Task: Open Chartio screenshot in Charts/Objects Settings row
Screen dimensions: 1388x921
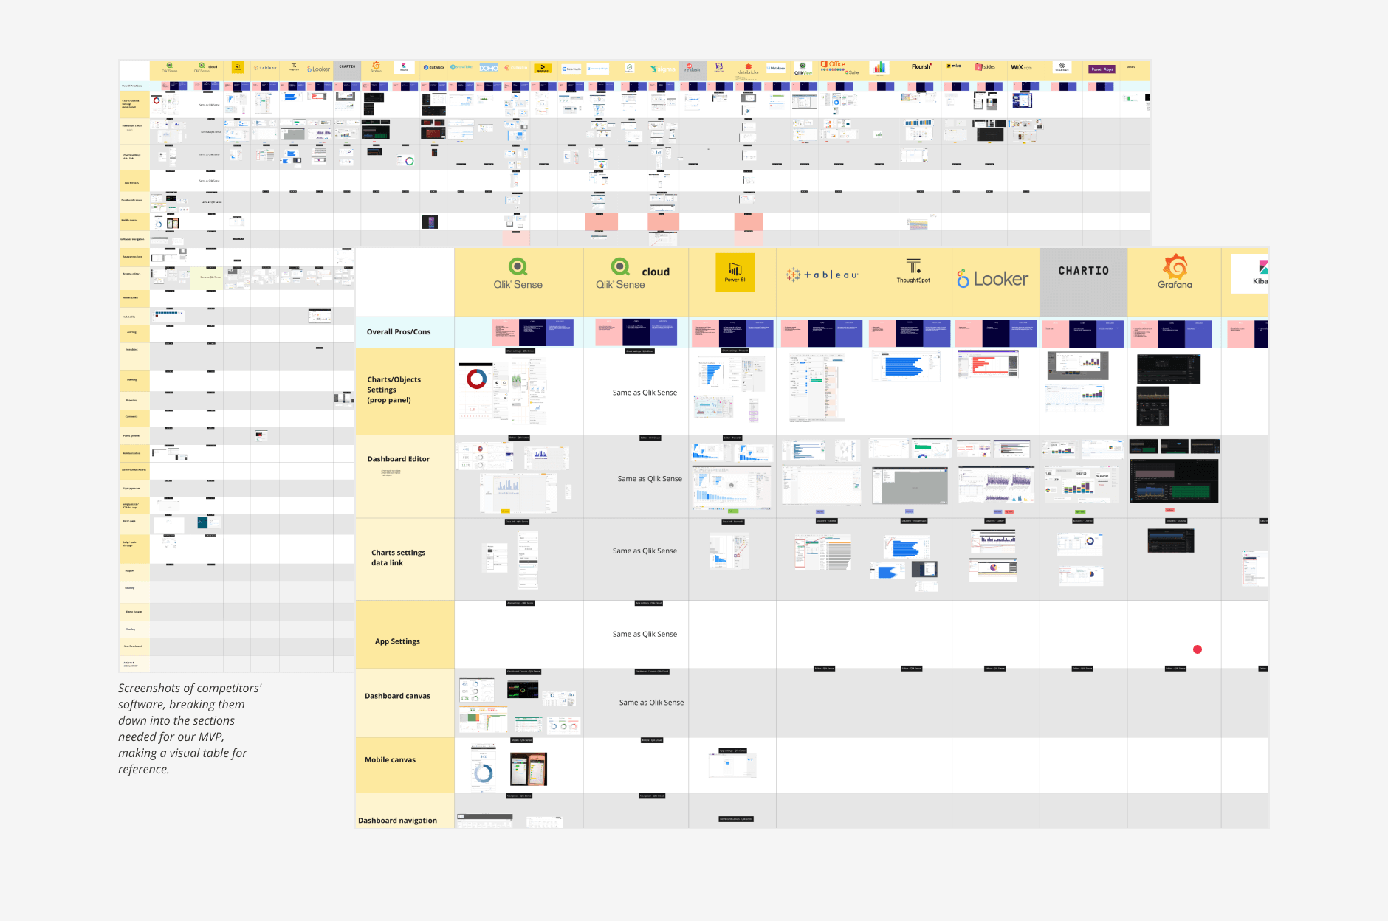Action: [1078, 365]
